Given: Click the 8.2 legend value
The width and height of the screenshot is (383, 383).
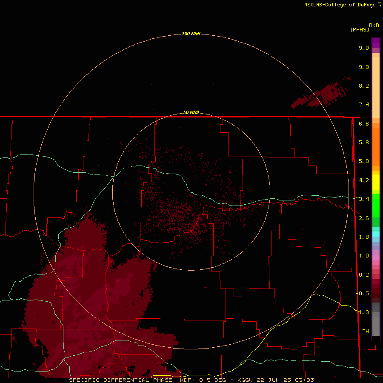Looking at the screenshot, I should pos(364,86).
